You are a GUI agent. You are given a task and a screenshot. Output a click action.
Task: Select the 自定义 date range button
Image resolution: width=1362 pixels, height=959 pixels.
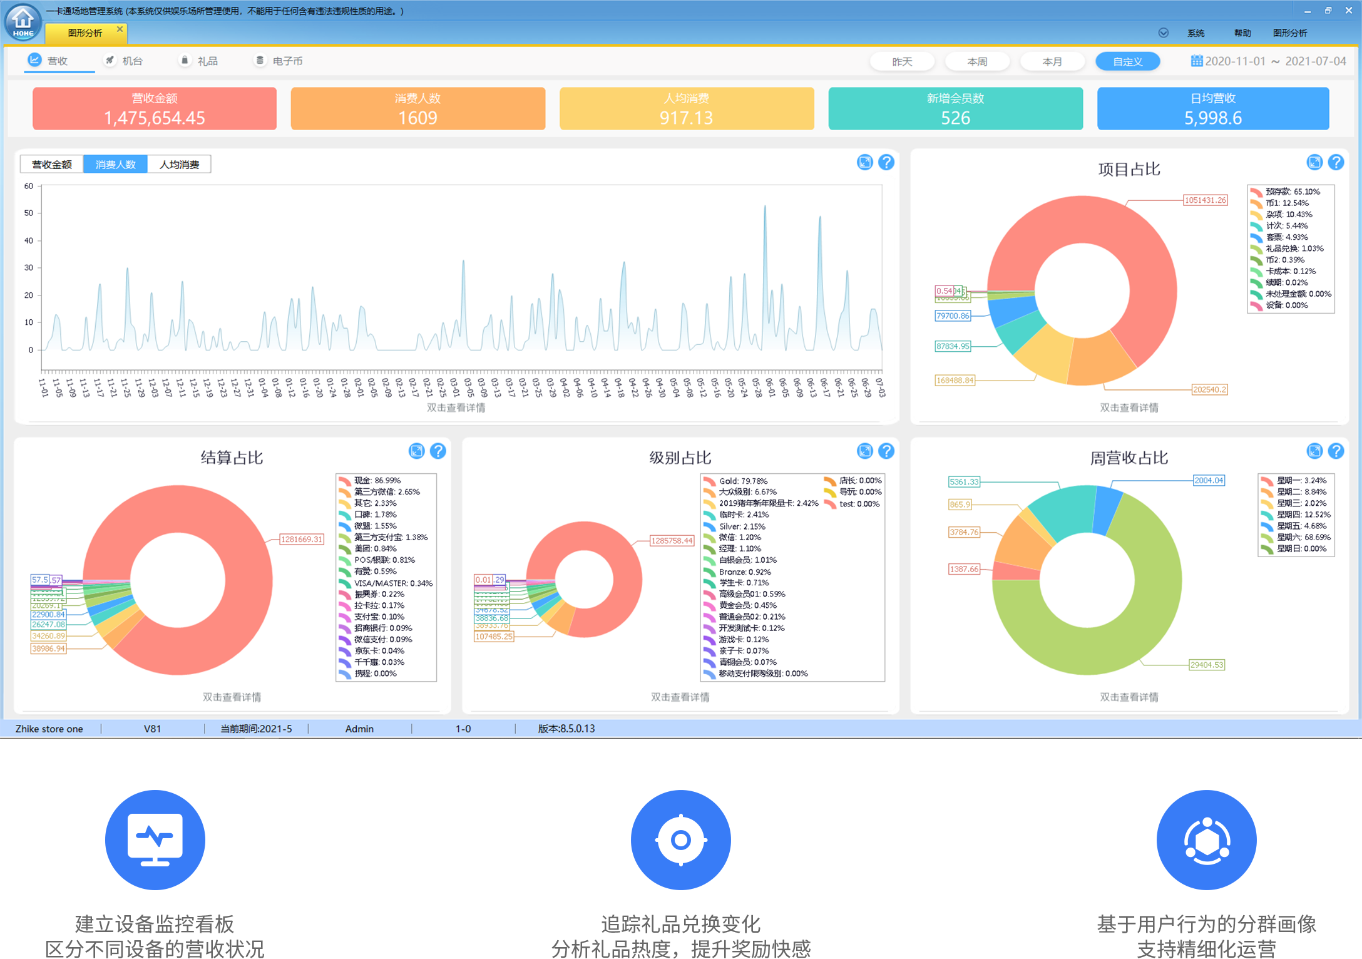point(1127,61)
